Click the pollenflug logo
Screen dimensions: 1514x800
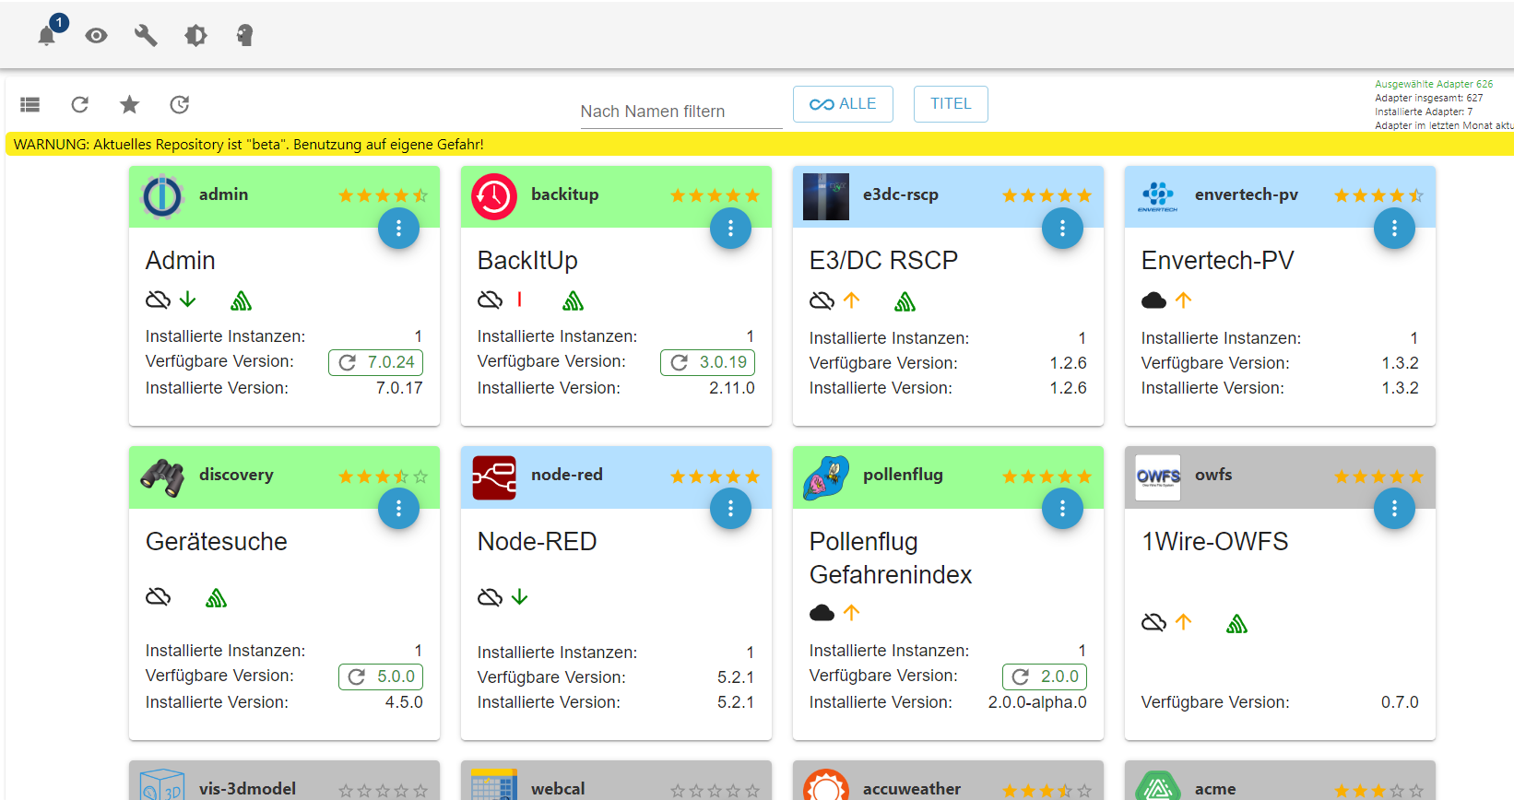(x=826, y=477)
